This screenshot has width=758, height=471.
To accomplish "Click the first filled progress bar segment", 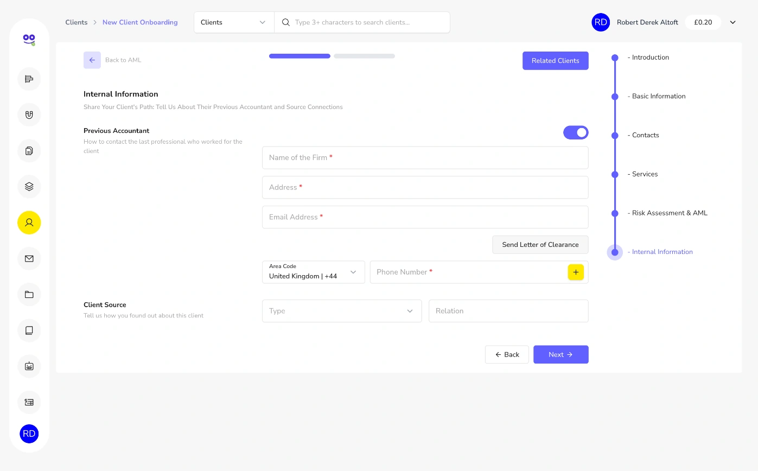I will tap(300, 56).
